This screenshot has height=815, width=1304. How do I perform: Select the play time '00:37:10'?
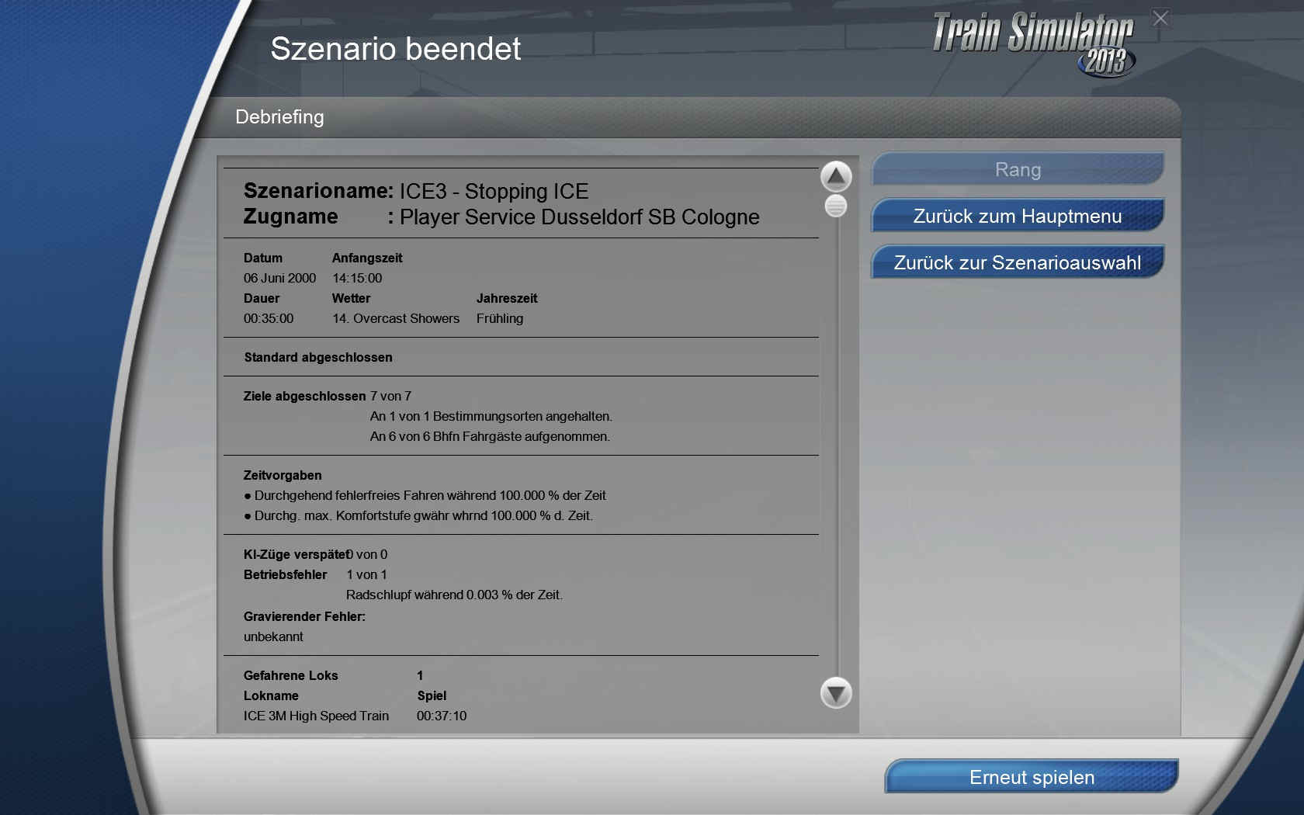[442, 716]
